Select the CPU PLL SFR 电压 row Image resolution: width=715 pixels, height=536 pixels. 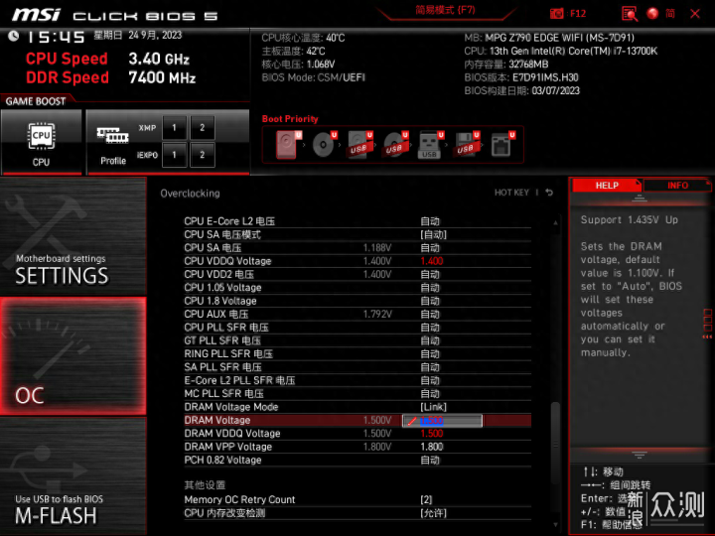click(x=357, y=328)
